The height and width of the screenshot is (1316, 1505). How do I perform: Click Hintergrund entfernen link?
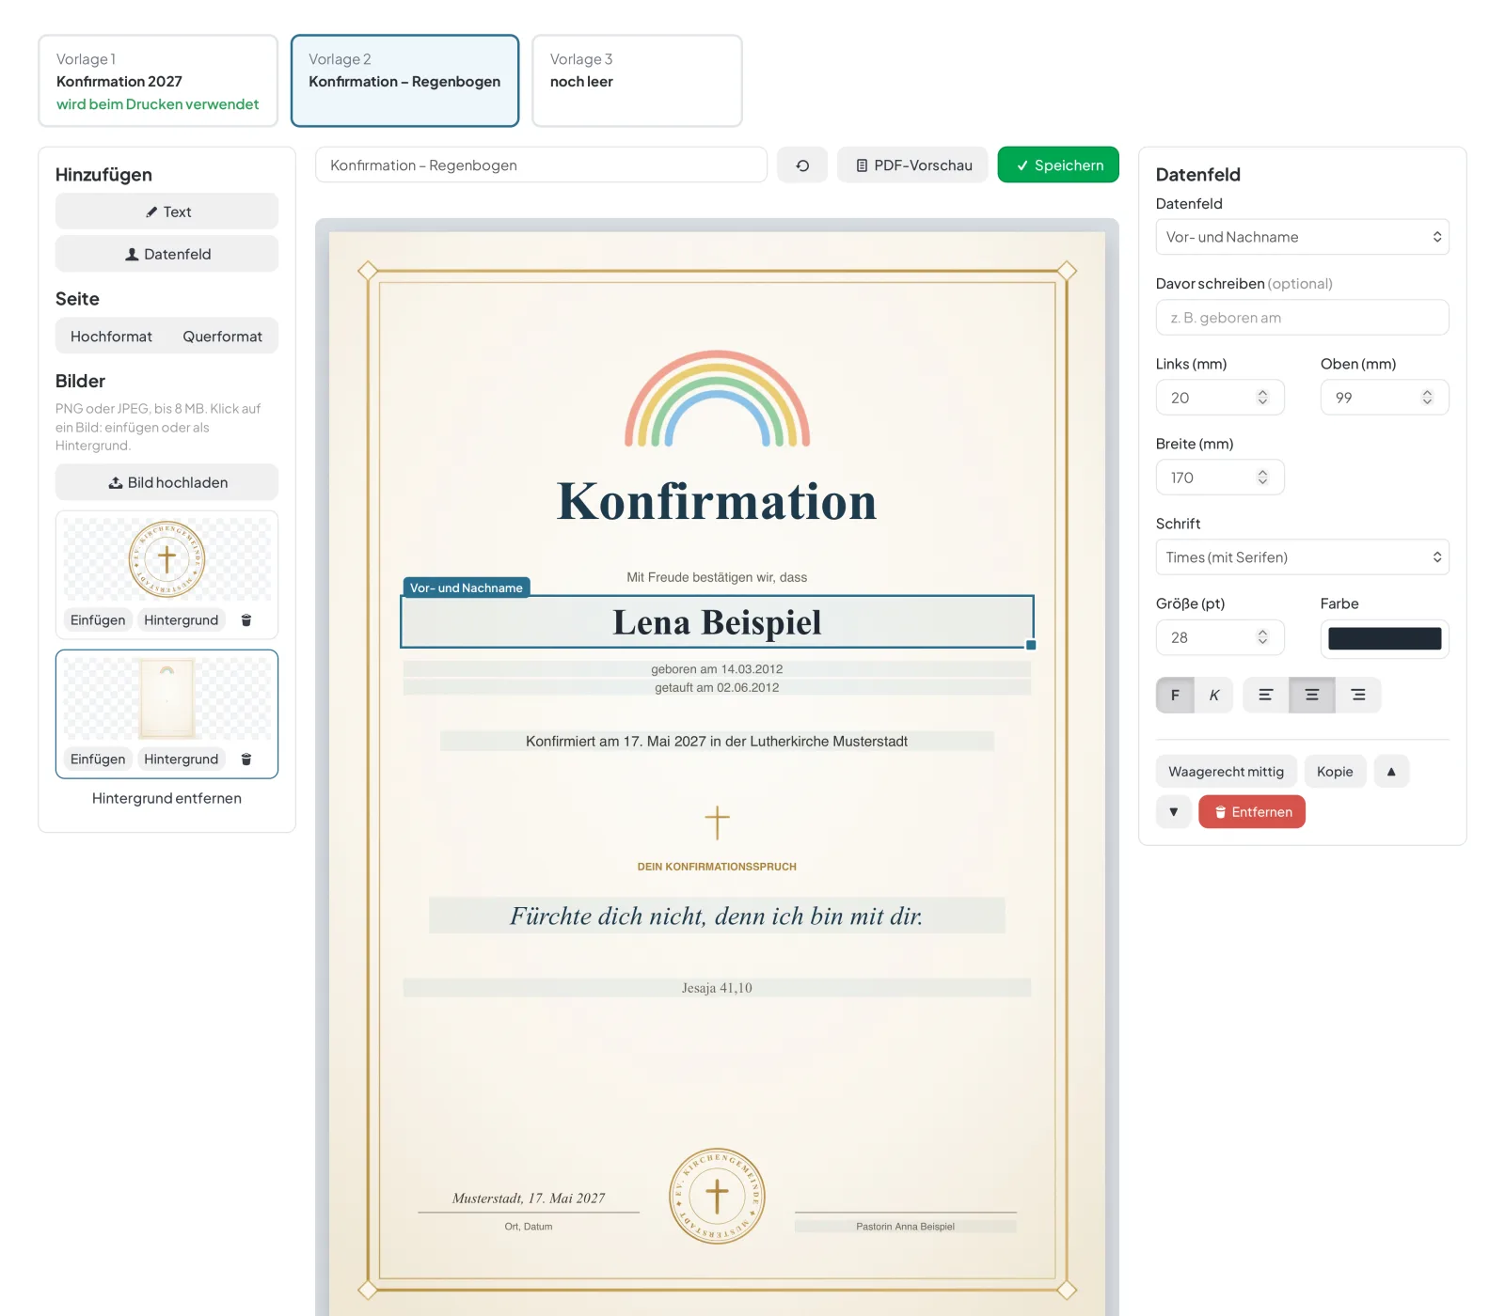(166, 798)
